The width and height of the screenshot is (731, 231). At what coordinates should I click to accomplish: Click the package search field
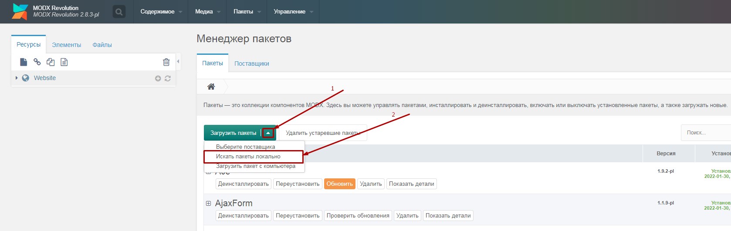pos(706,133)
